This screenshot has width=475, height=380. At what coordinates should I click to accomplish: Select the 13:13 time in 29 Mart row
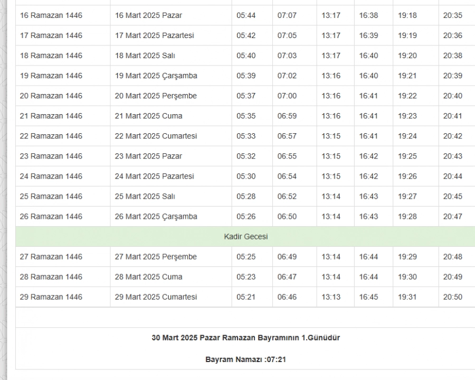(x=331, y=297)
